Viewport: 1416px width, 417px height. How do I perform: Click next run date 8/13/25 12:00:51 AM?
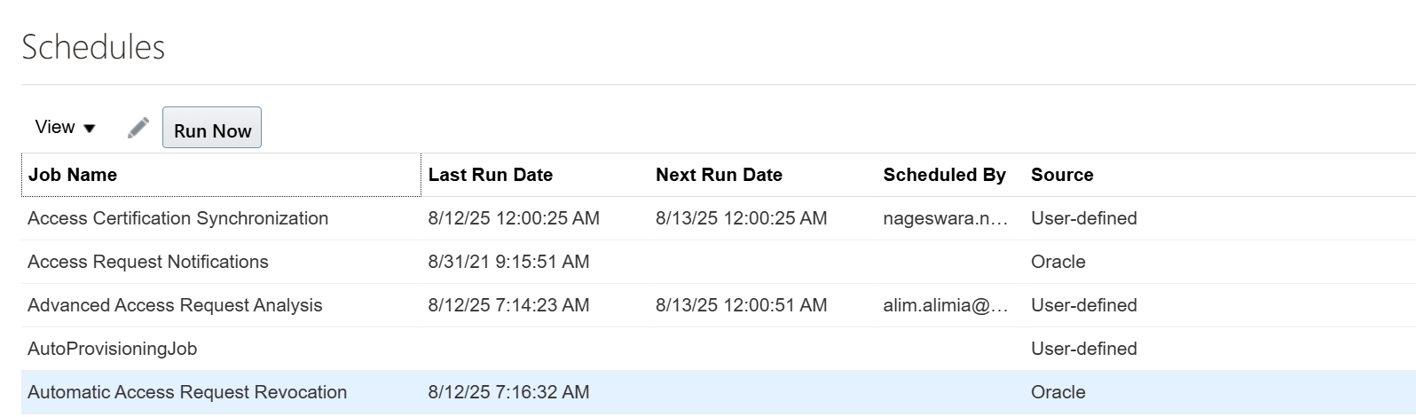pos(742,305)
